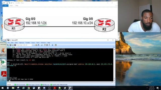
Task: Click the 192.168.10.x/24 address label
Action: pos(82,23)
